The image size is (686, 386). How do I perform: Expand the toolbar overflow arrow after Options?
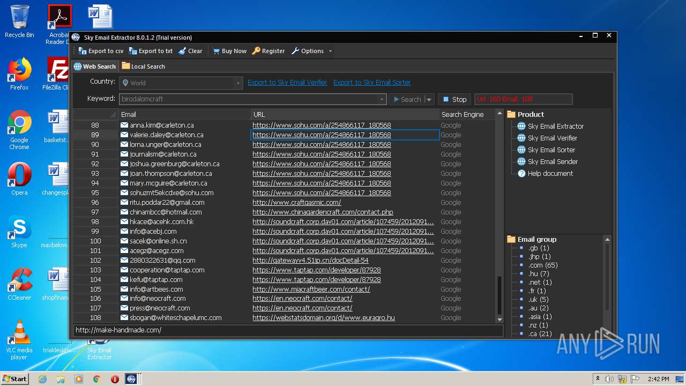tap(330, 51)
